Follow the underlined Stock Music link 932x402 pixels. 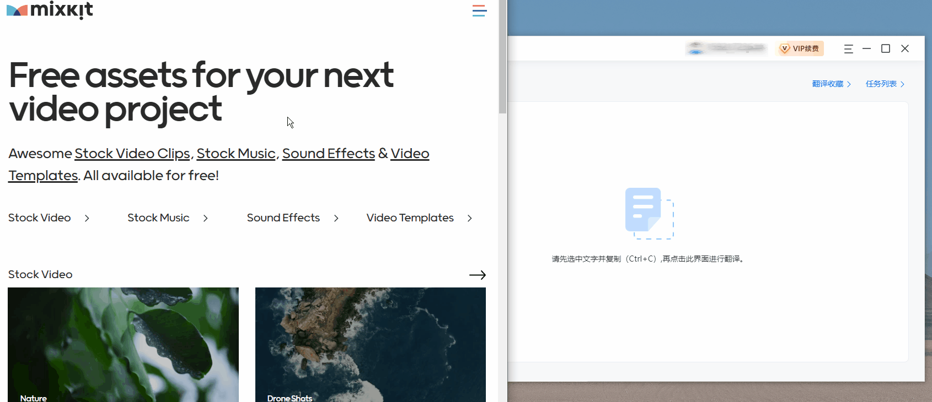pos(236,154)
